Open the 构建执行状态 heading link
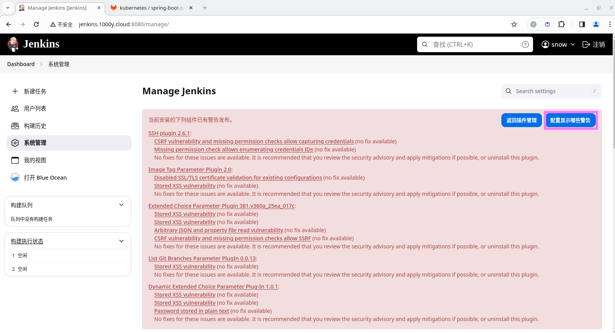The image size is (615, 333). [27, 241]
